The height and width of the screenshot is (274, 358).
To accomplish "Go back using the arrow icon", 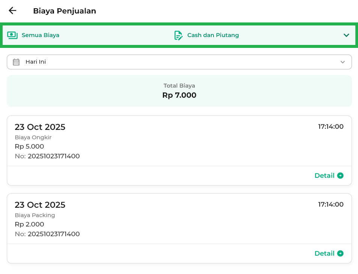I will coord(13,11).
